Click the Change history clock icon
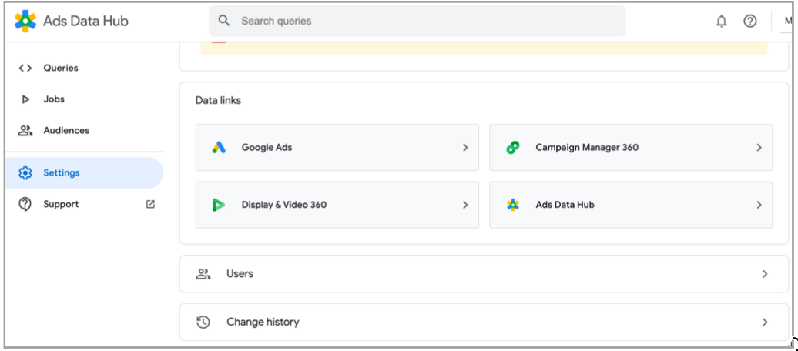Image resolution: width=798 pixels, height=351 pixels. tap(203, 323)
